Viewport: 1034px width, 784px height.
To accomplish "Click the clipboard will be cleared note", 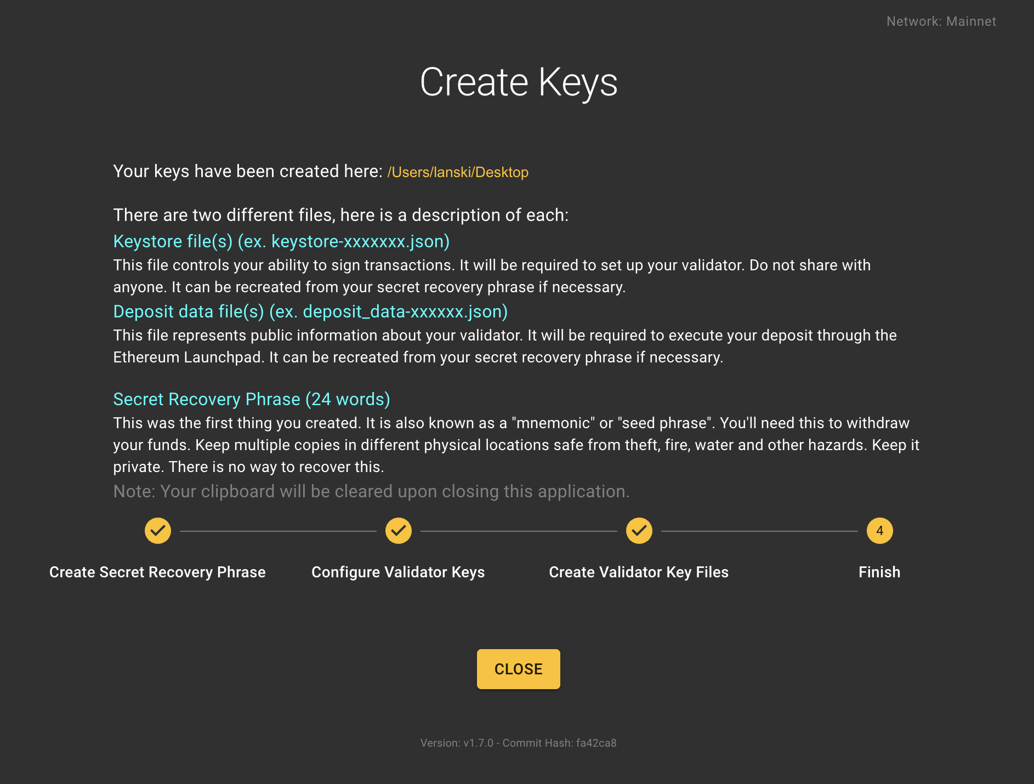I will point(371,491).
